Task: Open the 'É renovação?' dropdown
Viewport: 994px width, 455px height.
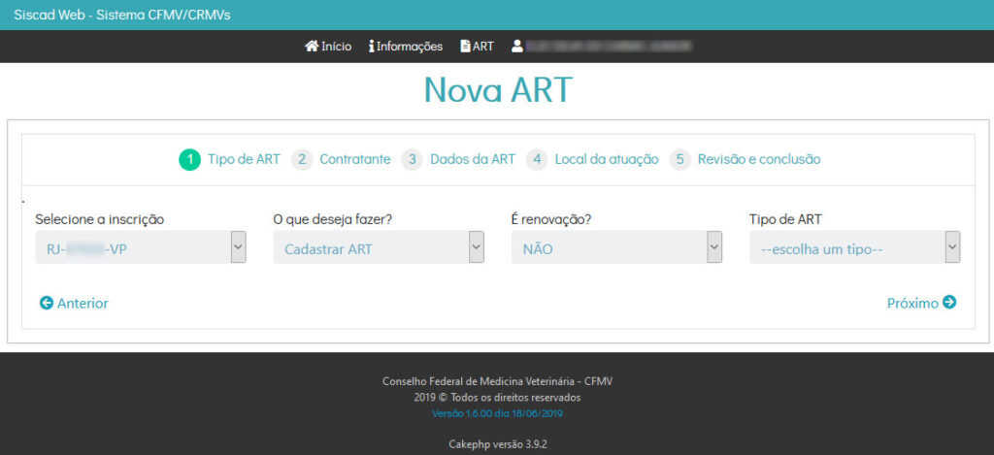Action: click(x=616, y=248)
